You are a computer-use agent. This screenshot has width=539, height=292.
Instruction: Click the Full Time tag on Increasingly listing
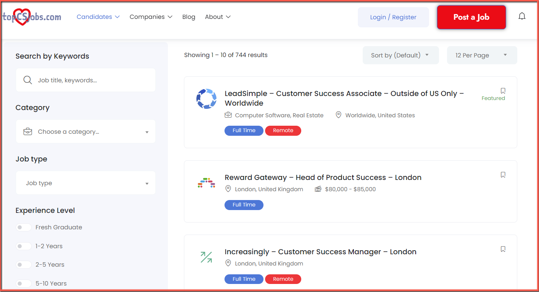click(x=244, y=279)
